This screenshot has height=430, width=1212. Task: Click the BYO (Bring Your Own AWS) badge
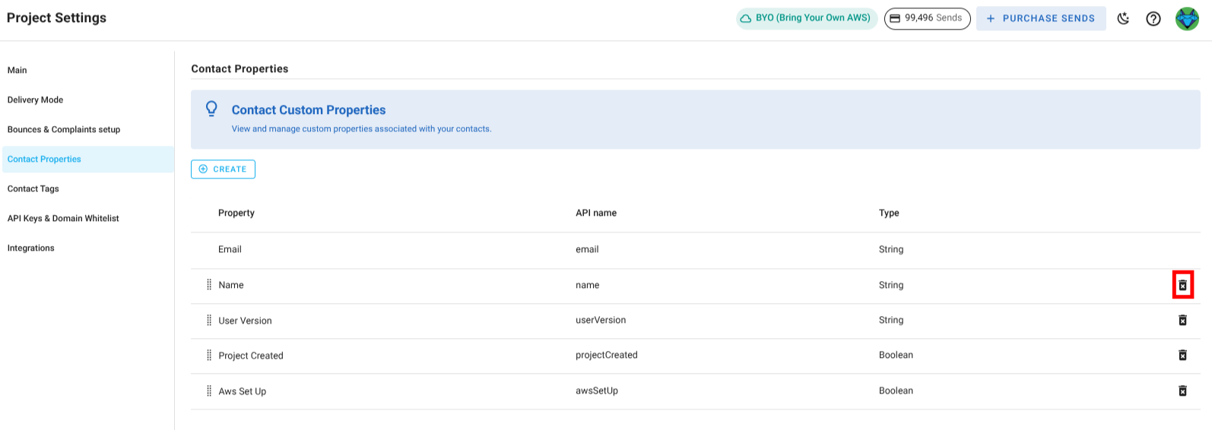tap(807, 18)
